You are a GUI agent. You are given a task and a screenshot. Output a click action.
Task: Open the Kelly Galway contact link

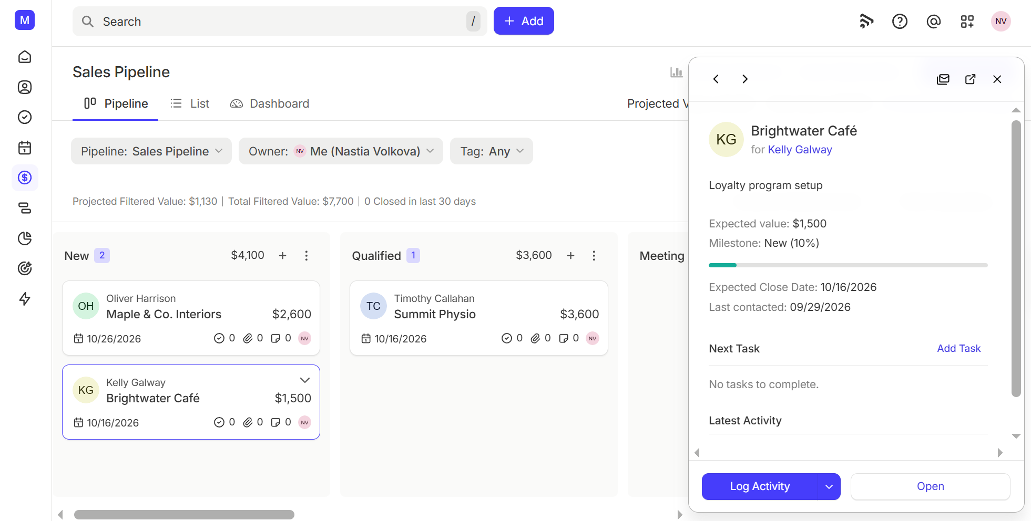pos(800,150)
